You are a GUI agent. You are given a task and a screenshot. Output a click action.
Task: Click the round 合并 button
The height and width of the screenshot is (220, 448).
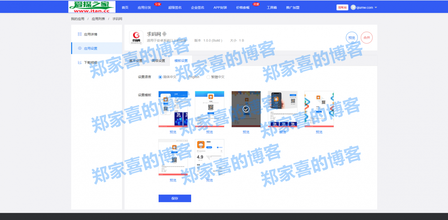(366, 38)
